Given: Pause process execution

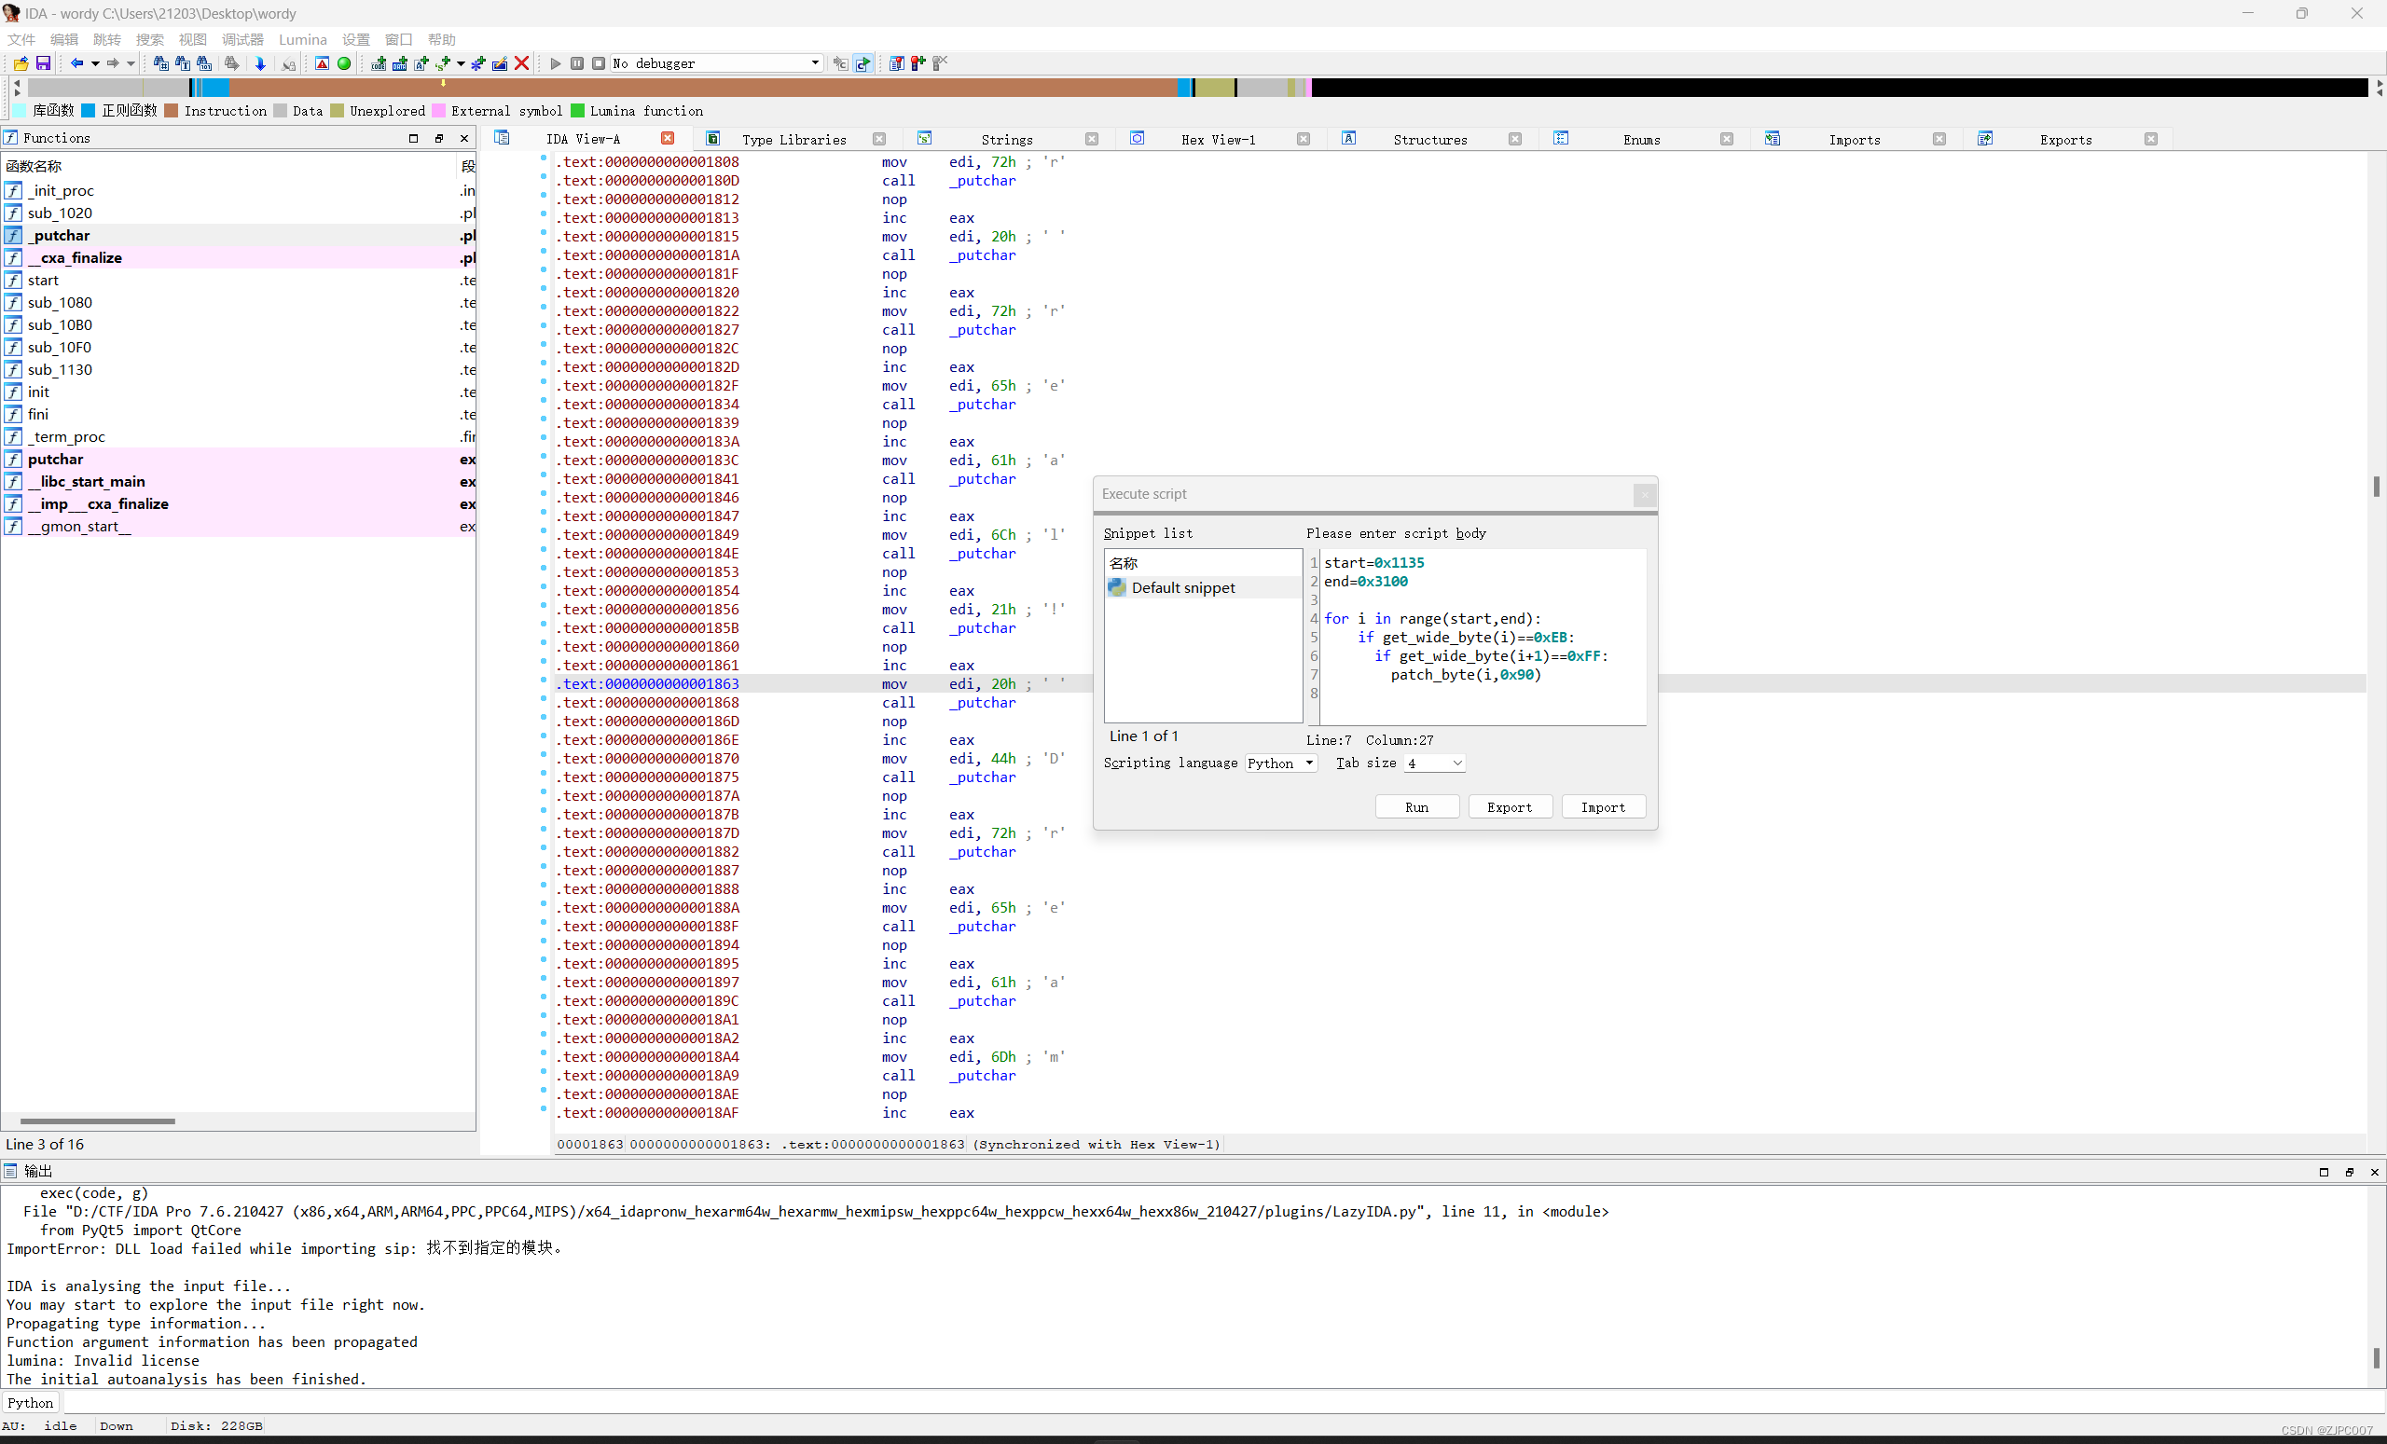Looking at the screenshot, I should pos(577,63).
